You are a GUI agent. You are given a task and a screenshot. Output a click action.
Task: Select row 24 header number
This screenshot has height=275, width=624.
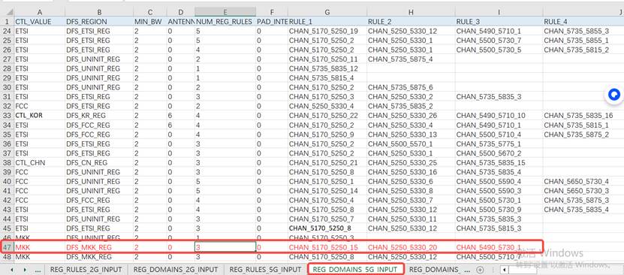7,31
